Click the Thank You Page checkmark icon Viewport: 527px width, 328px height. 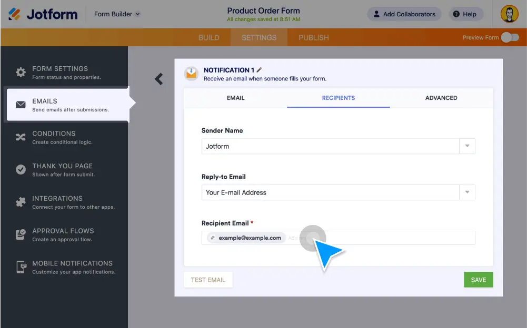21,169
